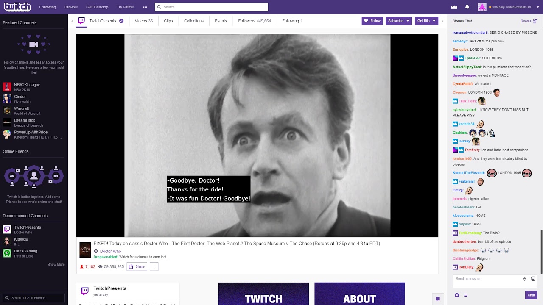Click the TwitchPresents channel avatar icon

click(81, 21)
